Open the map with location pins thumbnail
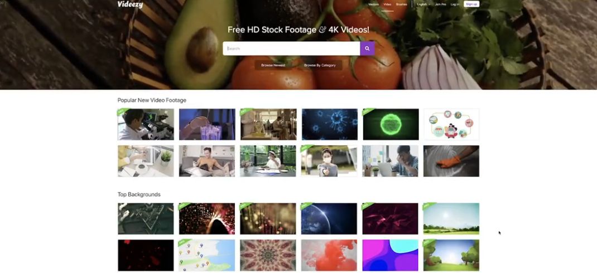Screen dimensions: 597x273 207,255
